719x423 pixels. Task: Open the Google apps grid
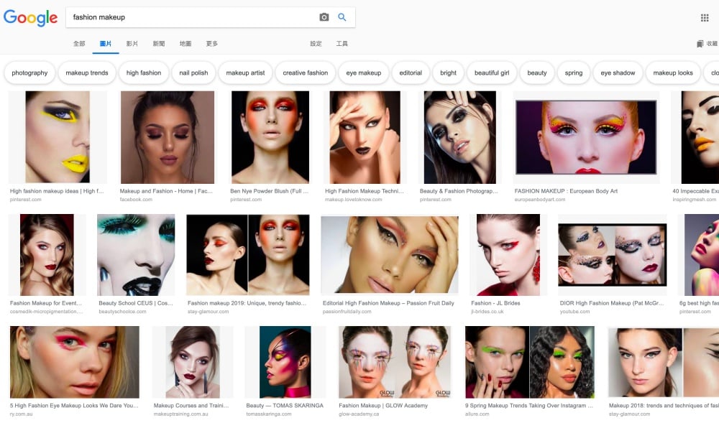tap(705, 18)
